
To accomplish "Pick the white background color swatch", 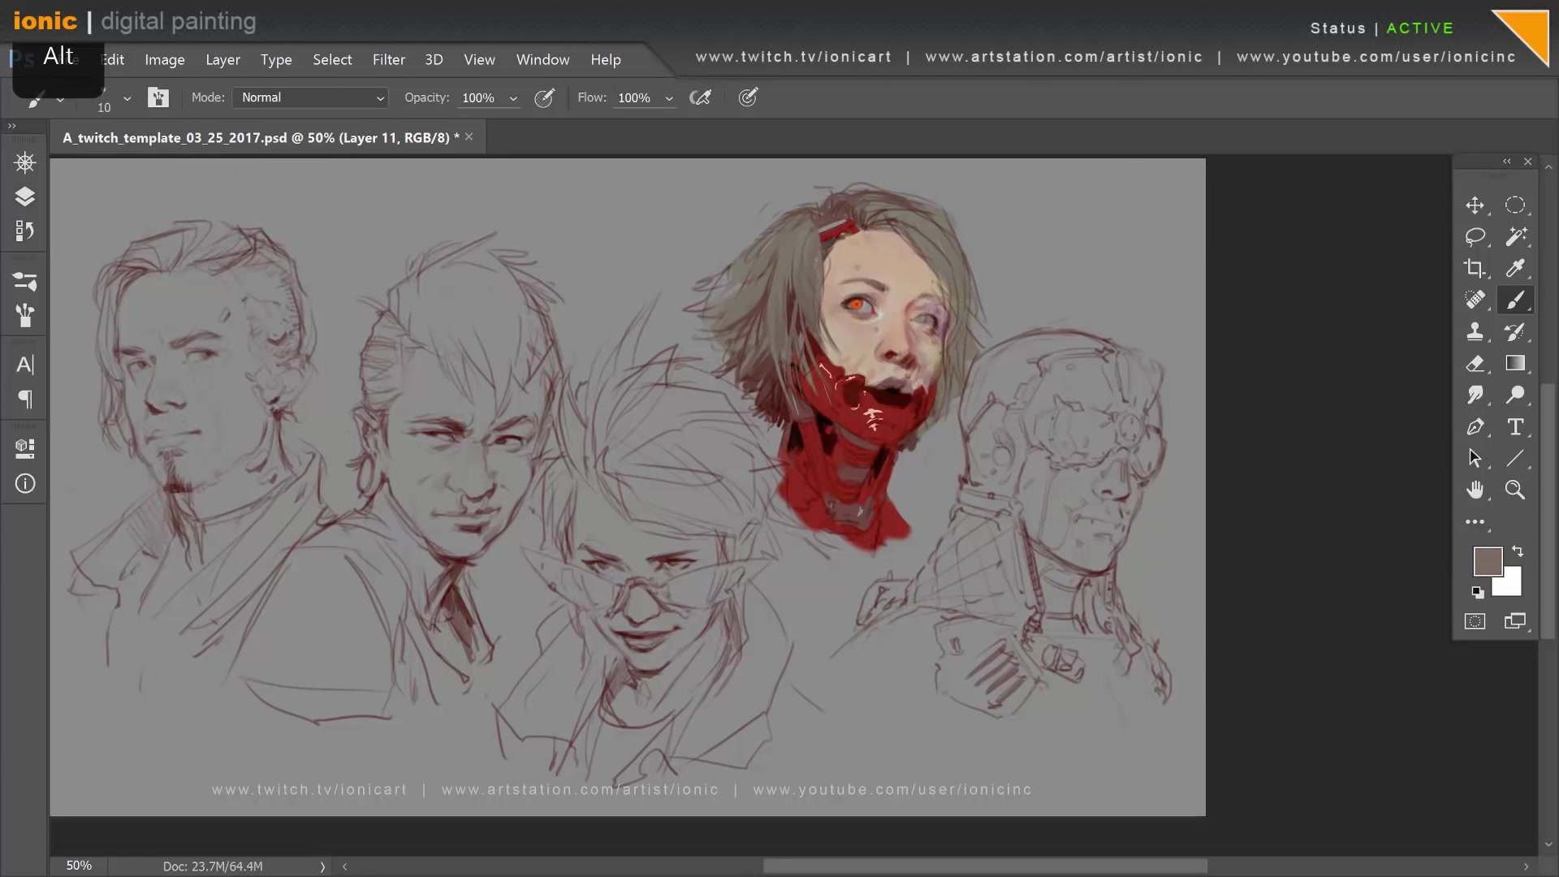I will pyautogui.click(x=1510, y=585).
